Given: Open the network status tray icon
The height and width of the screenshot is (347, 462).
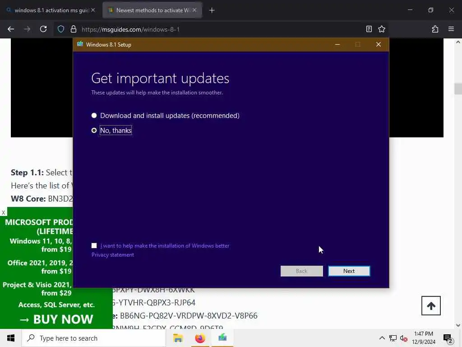Looking at the screenshot, I should coord(393,338).
